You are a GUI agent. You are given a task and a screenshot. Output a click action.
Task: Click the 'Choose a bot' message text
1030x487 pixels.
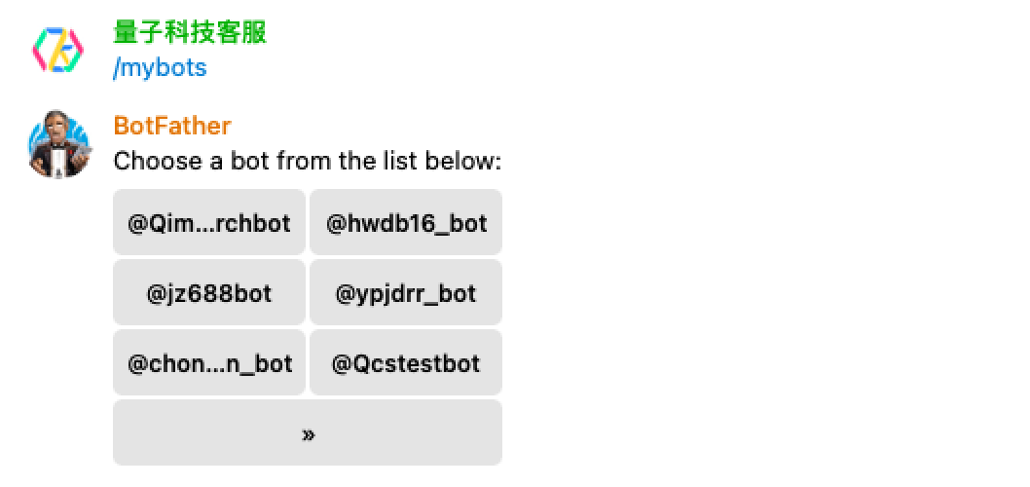pyautogui.click(x=308, y=161)
